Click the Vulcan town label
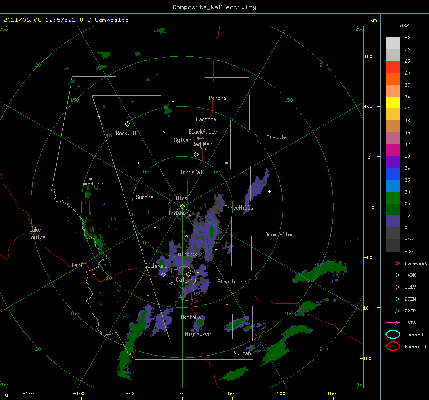The width and height of the screenshot is (429, 400). (x=242, y=353)
